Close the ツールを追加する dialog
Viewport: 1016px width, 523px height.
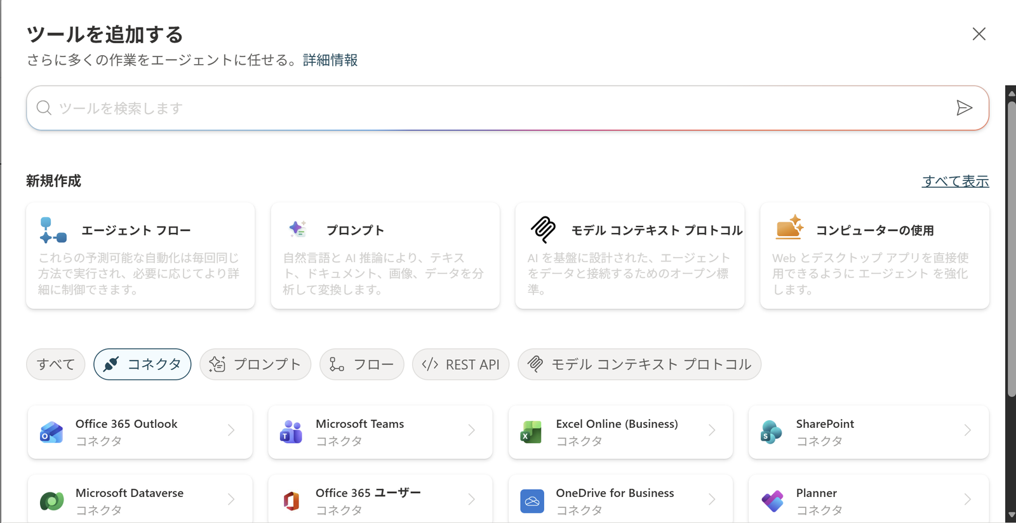point(979,34)
